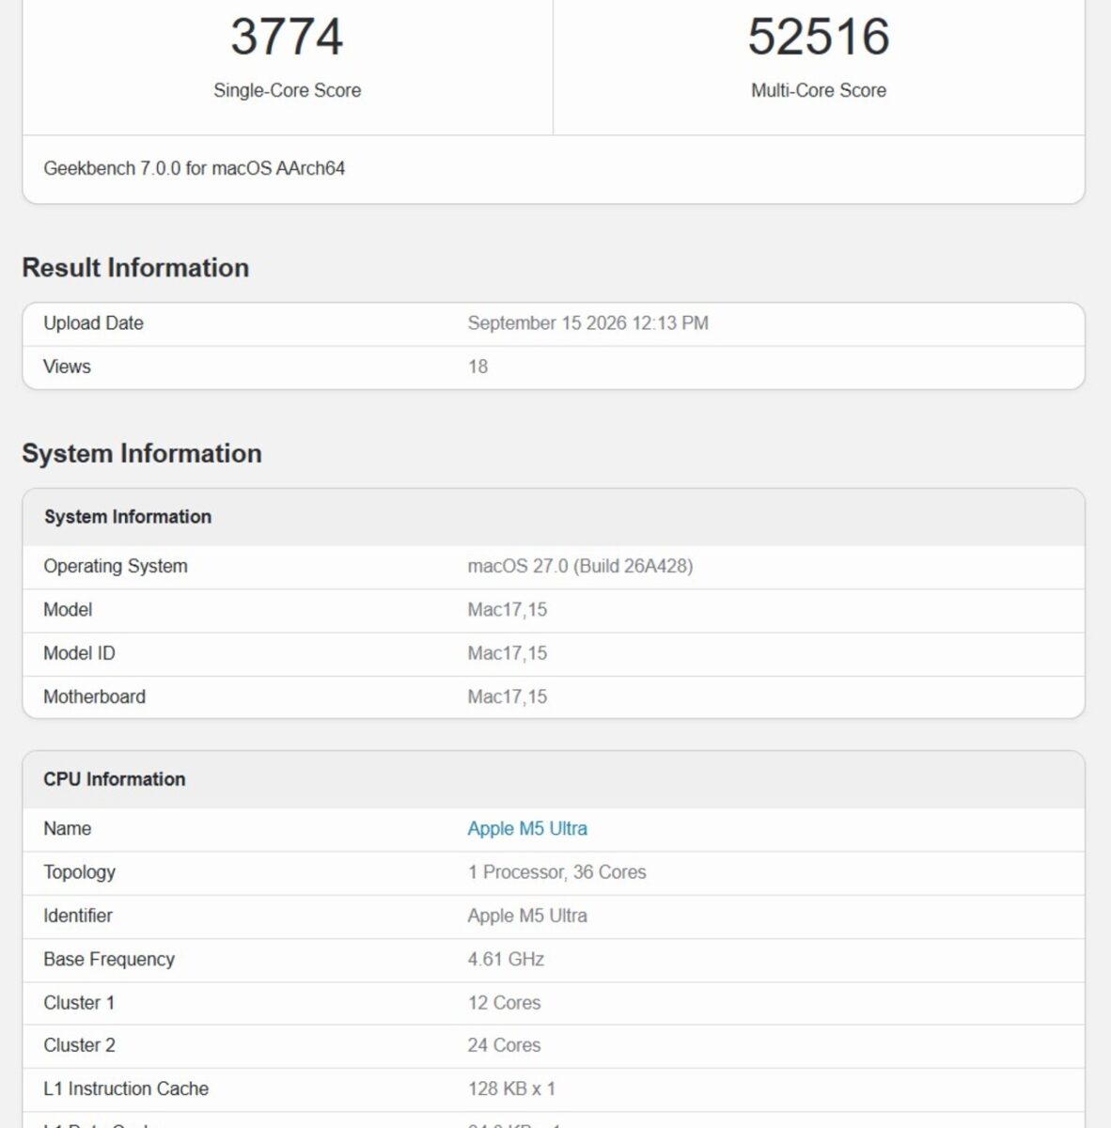
Task: Select the single-core score 3774
Action: 287,37
